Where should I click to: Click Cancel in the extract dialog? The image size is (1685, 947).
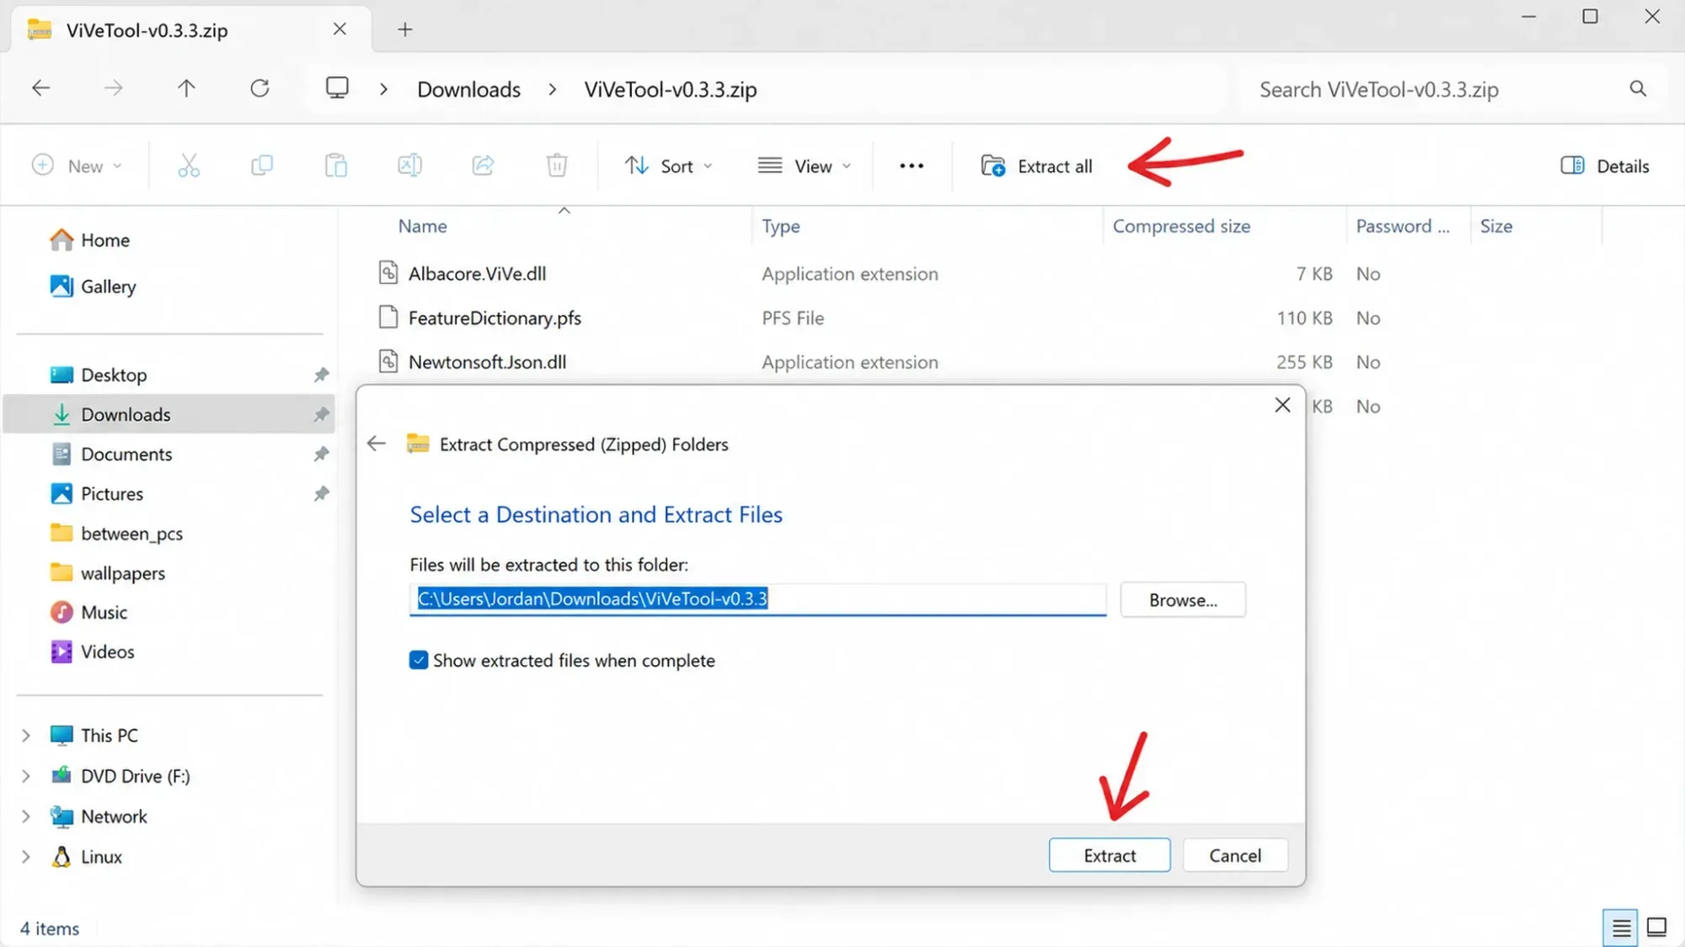pyautogui.click(x=1235, y=855)
